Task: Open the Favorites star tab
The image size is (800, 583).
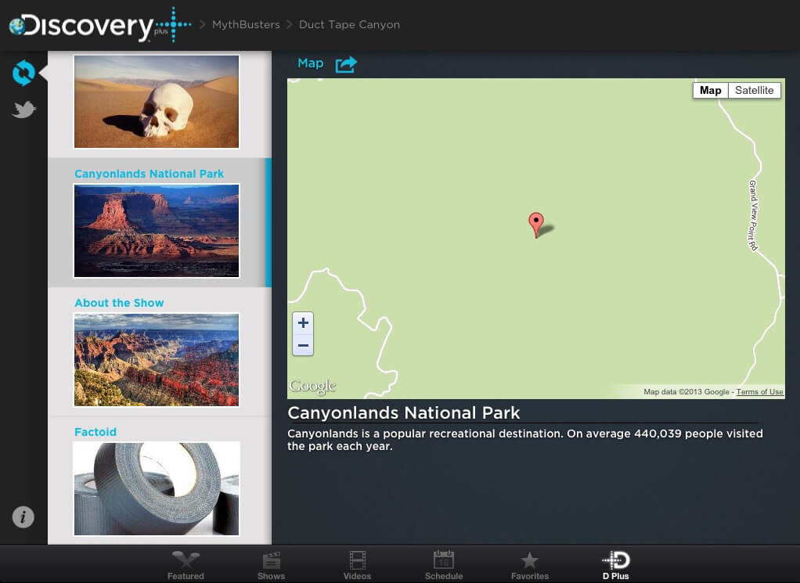Action: (530, 565)
